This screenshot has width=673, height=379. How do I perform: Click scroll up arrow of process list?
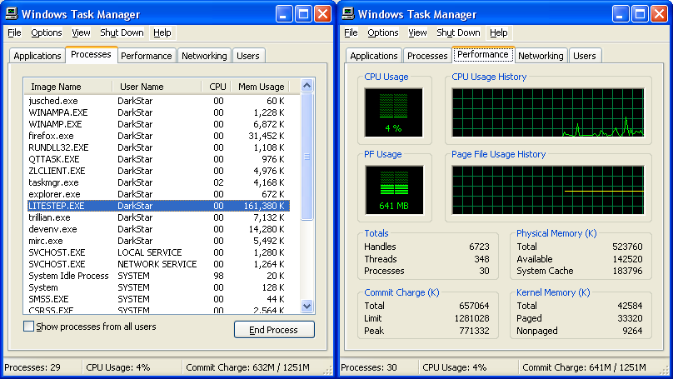coord(307,86)
